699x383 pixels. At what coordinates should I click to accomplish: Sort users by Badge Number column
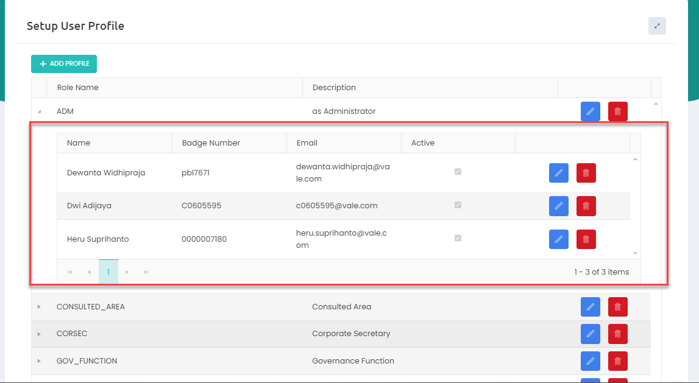click(x=211, y=143)
